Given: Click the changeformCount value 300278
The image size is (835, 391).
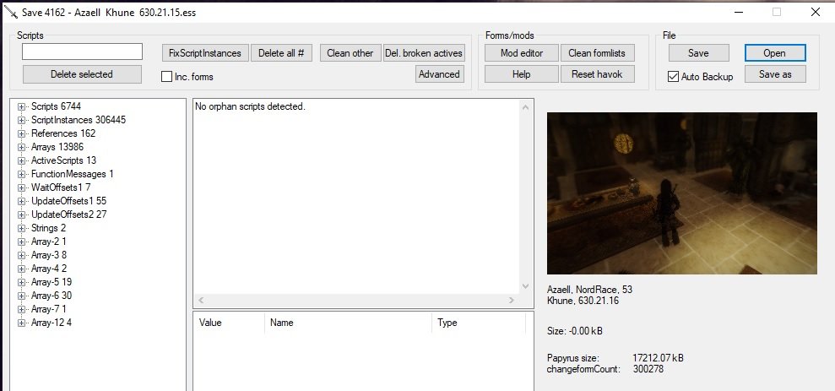Looking at the screenshot, I should coord(648,369).
